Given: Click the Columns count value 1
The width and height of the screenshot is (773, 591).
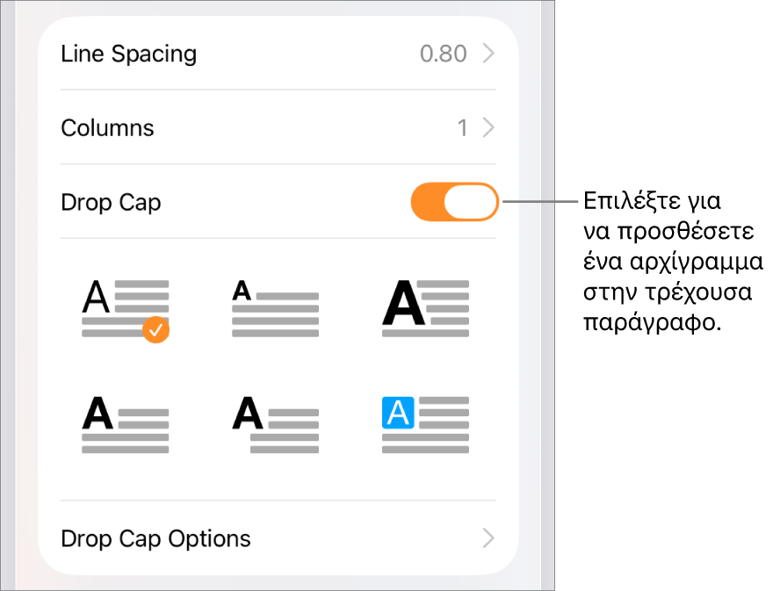Looking at the screenshot, I should 462,128.
